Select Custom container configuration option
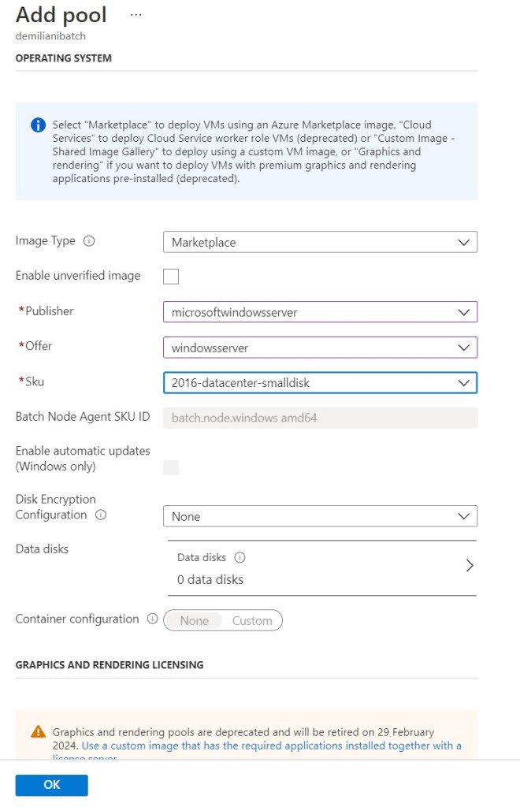 252,621
